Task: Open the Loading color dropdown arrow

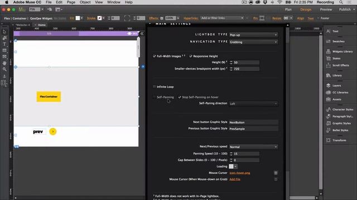Action: point(235,167)
